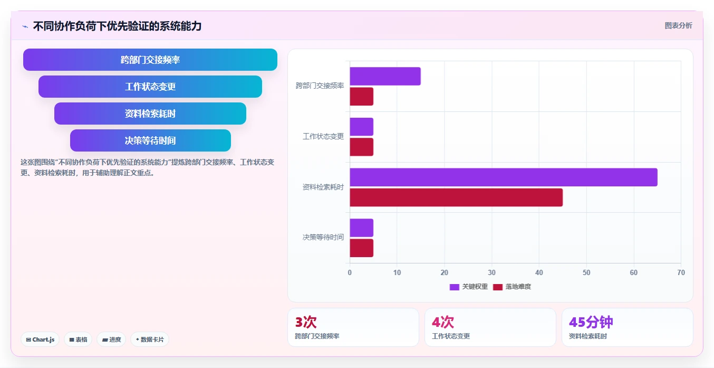714x368 pixels.
Task: Select the 决策等待时间 funnel stage
Action: pos(150,140)
